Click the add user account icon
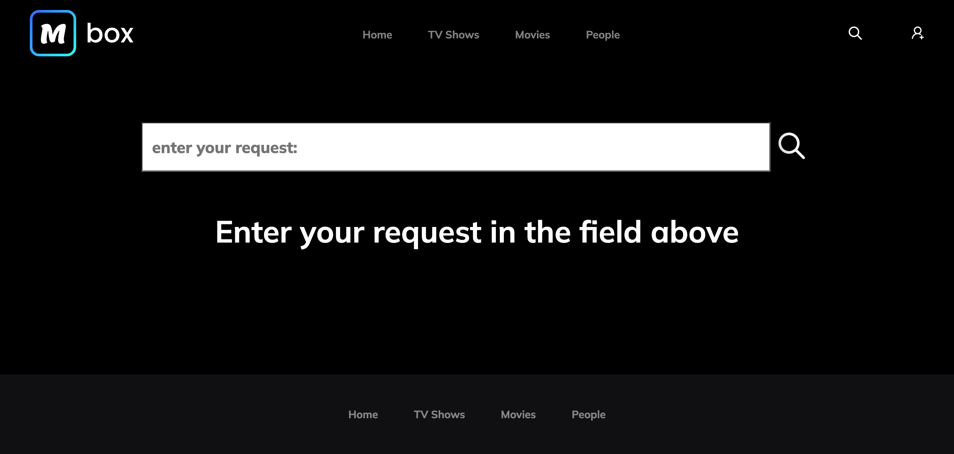The image size is (954, 454). click(917, 33)
